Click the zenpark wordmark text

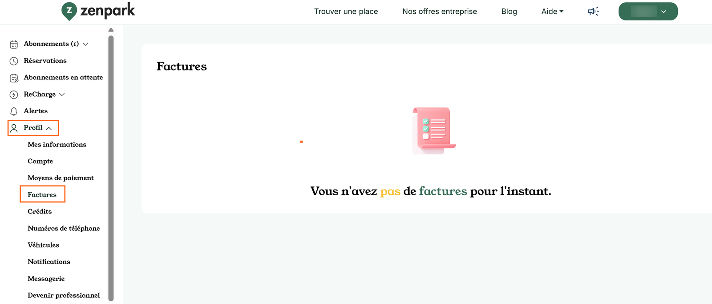[107, 11]
